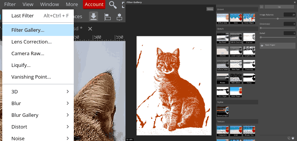This screenshot has height=141, width=297.
Task: Click the search magnifier icon
Action: tap(113, 5)
